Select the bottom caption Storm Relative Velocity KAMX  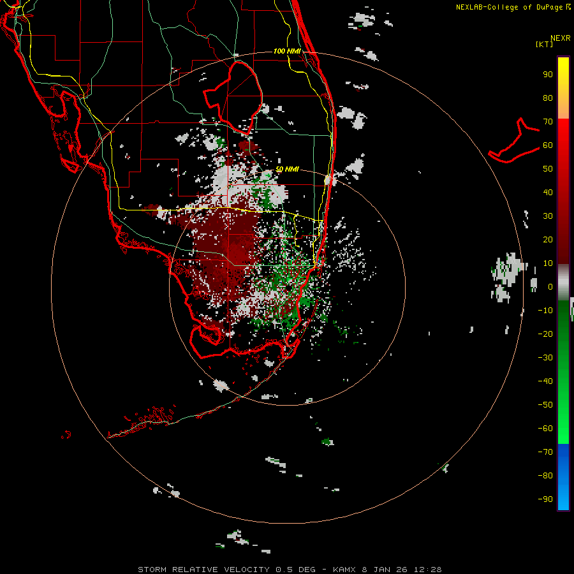coord(290,570)
